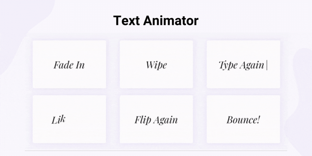Click the "Bounce!" italic text
Screen dimensions: 312x156
pos(243,120)
